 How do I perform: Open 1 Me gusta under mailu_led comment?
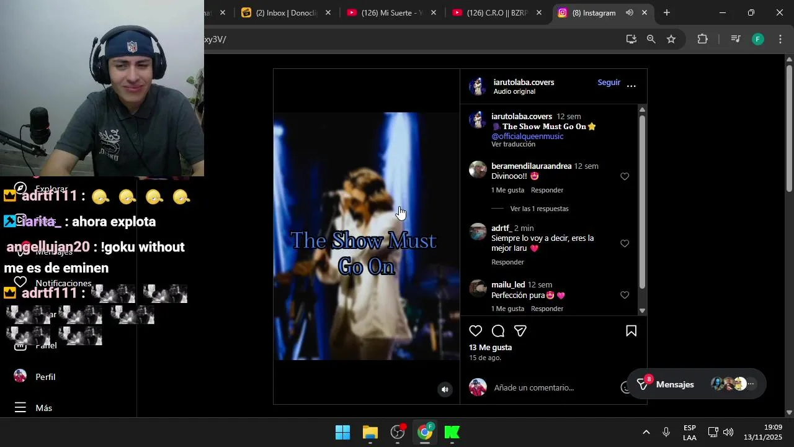click(507, 309)
